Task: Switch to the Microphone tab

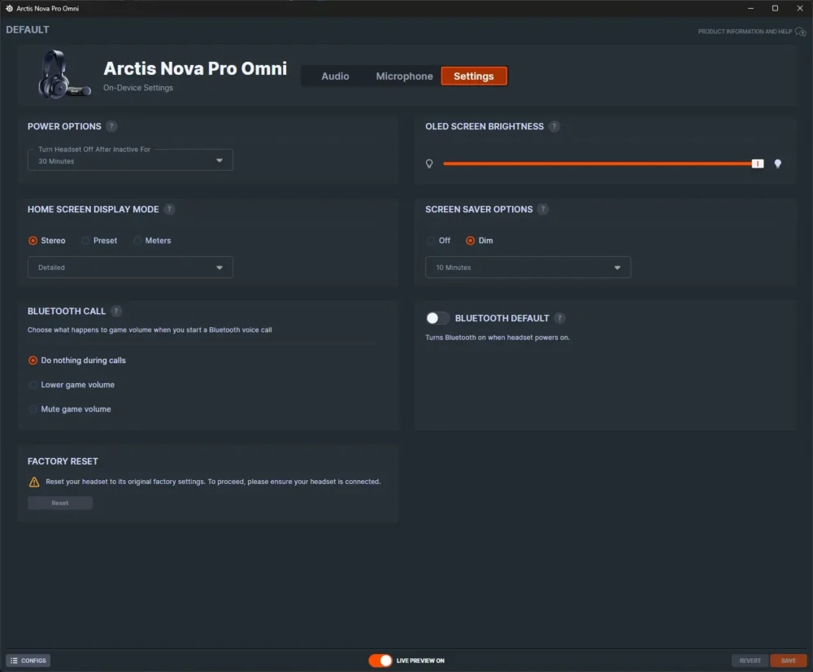Action: point(404,76)
